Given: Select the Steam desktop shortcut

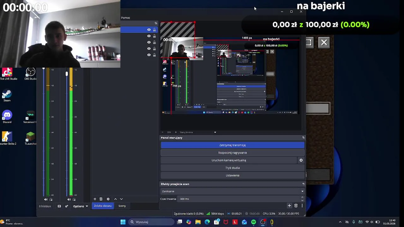Looking at the screenshot, I should tap(7, 96).
